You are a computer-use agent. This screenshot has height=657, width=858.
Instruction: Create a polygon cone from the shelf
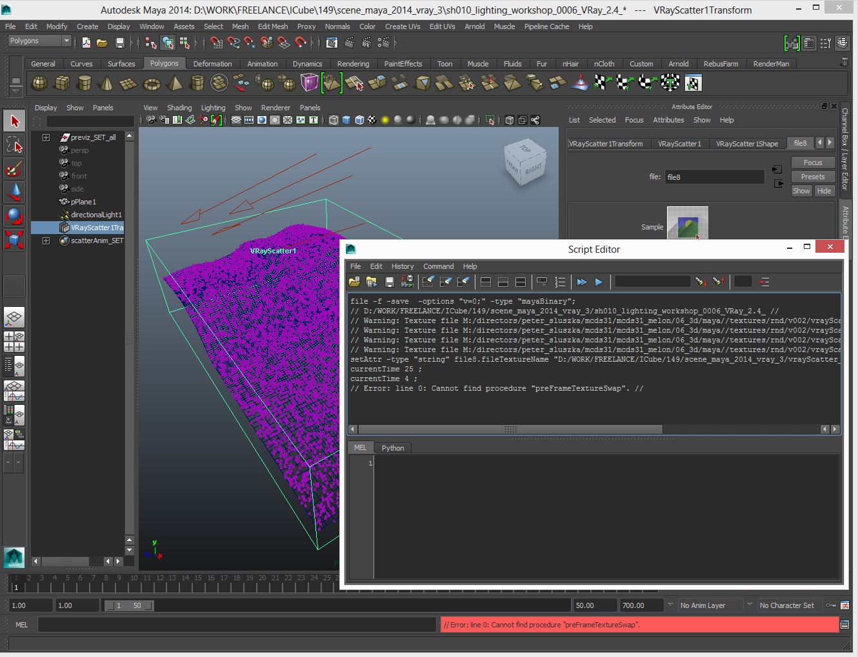click(x=107, y=83)
